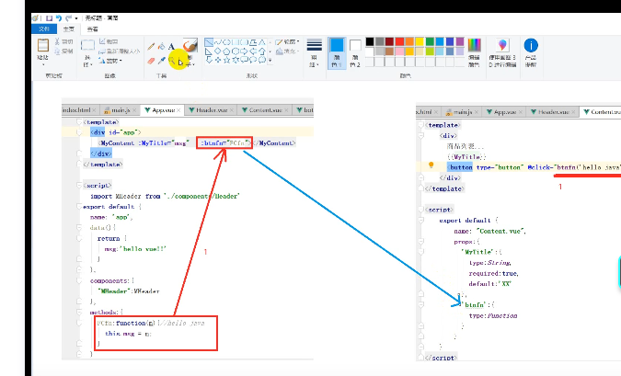
Task: Select the Curve shape
Action: click(218, 42)
